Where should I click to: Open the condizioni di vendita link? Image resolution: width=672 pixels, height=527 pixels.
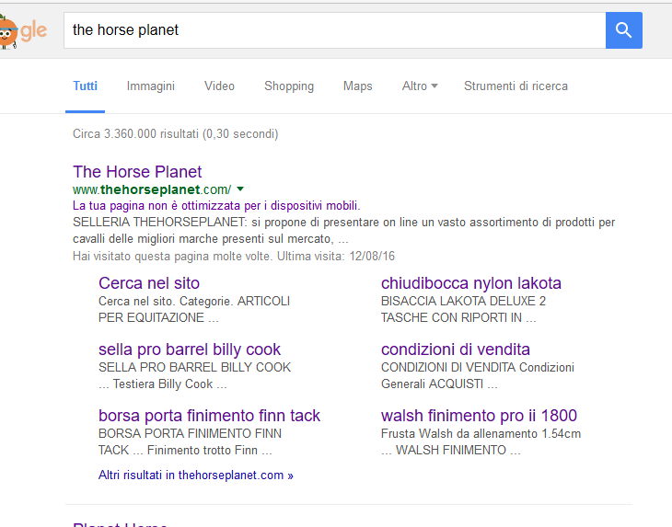[456, 349]
